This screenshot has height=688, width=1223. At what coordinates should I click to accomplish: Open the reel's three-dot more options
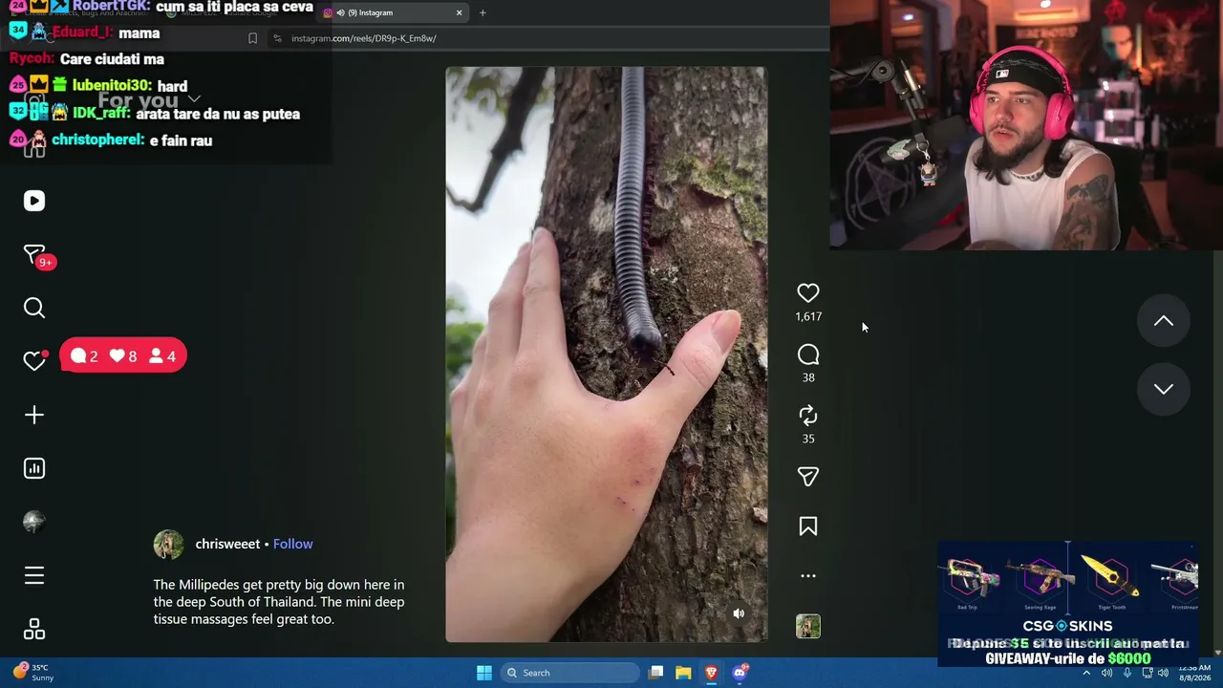pyautogui.click(x=808, y=576)
